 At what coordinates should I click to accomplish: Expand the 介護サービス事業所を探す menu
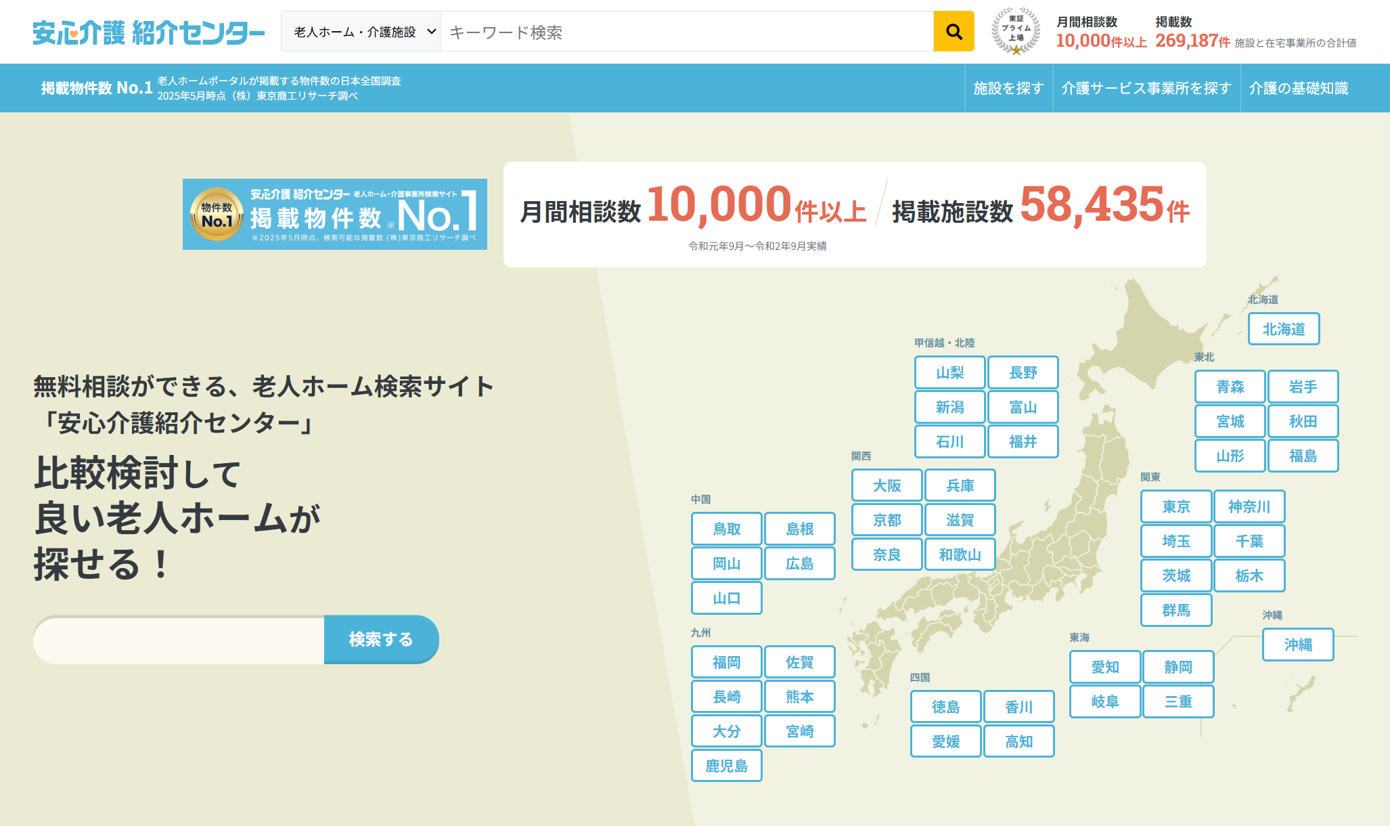tap(1147, 88)
